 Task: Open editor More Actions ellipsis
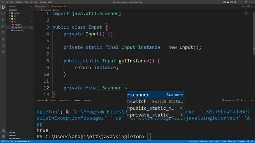click(252, 6)
